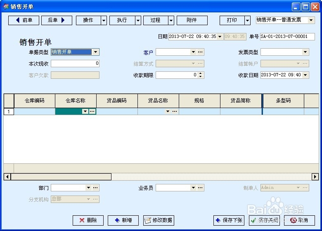Click the horizontal scrollbar thumb
The height and width of the screenshot is (231, 322).
point(61,177)
